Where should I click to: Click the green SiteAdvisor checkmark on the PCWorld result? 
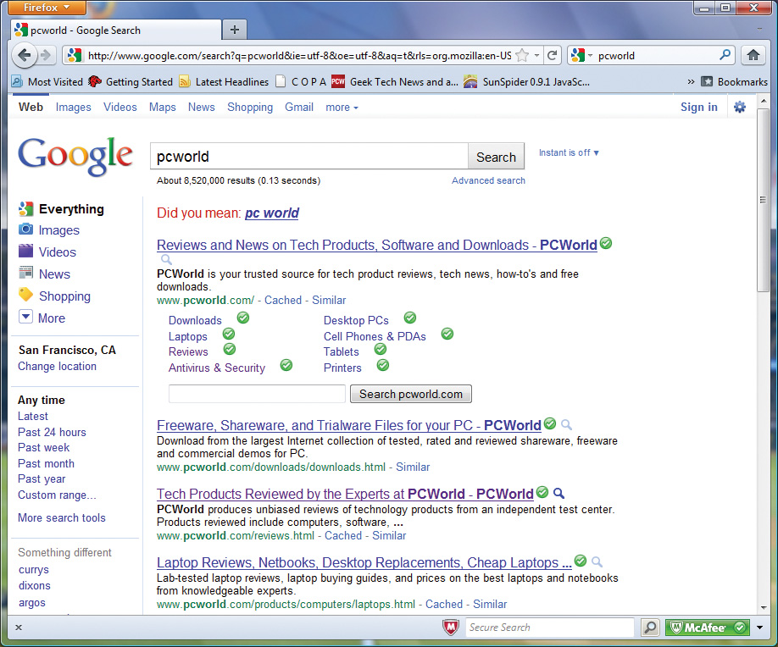605,243
